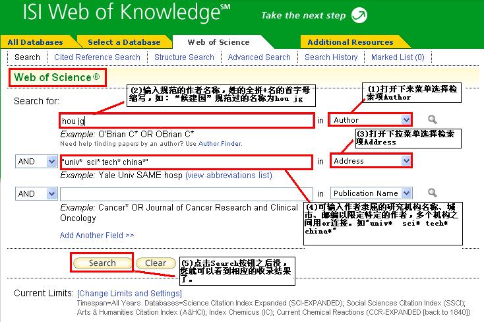Click Add Another Field link
This screenshot has width=484, height=322.
coord(97,235)
